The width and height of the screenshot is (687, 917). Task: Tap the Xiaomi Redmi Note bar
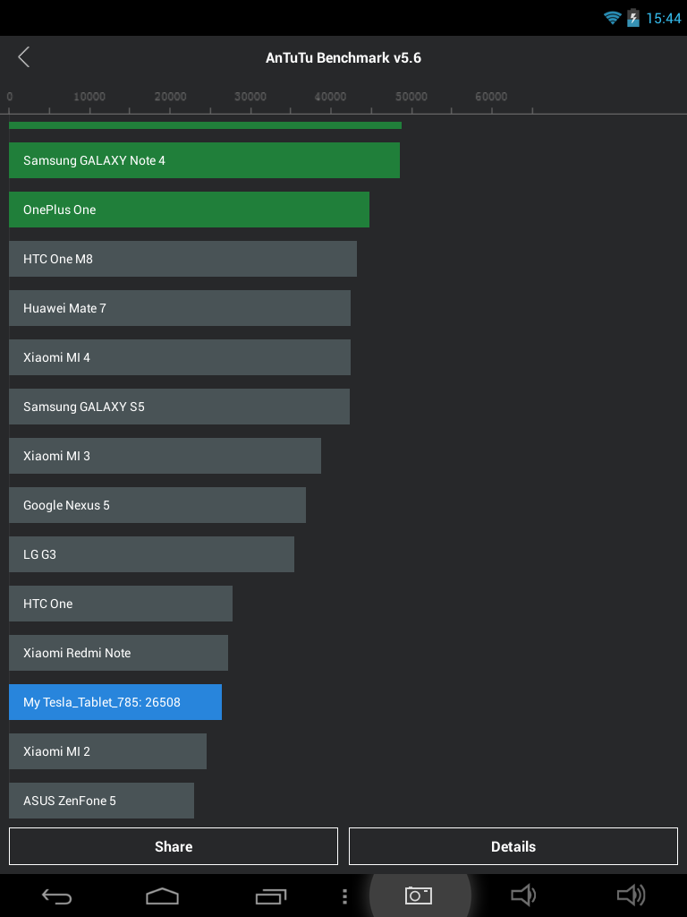(118, 653)
